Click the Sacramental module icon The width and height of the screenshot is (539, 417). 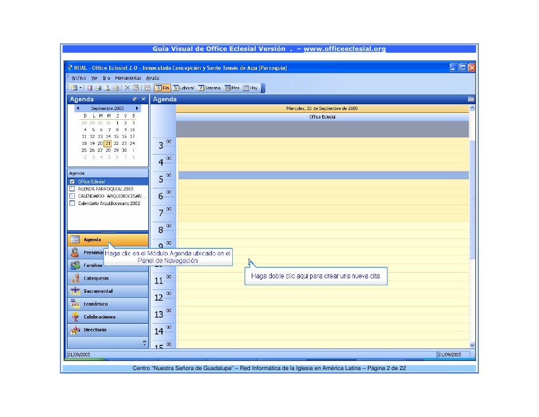coord(76,291)
